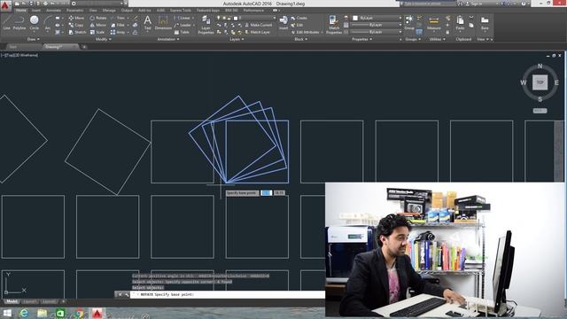Insert a Table from Annotation panel
Image resolution: width=567 pixels, height=319 pixels.
[x=182, y=32]
